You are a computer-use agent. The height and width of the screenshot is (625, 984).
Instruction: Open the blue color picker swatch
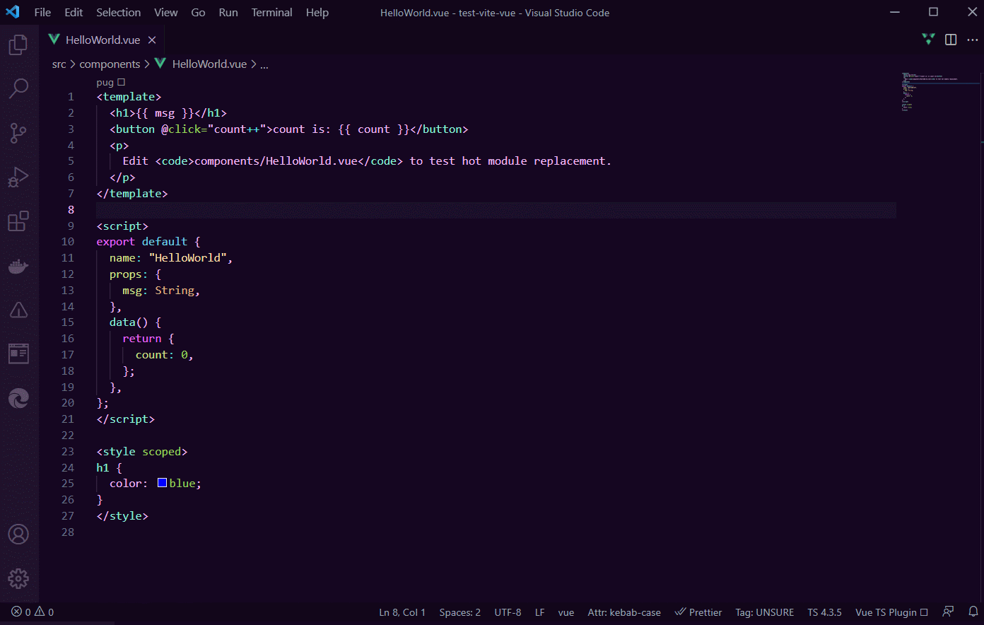(x=162, y=483)
